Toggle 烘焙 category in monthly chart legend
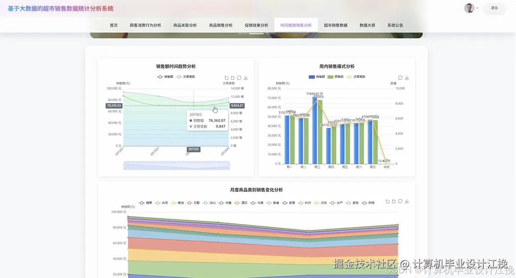This screenshot has width=516, height=278. 368,203
